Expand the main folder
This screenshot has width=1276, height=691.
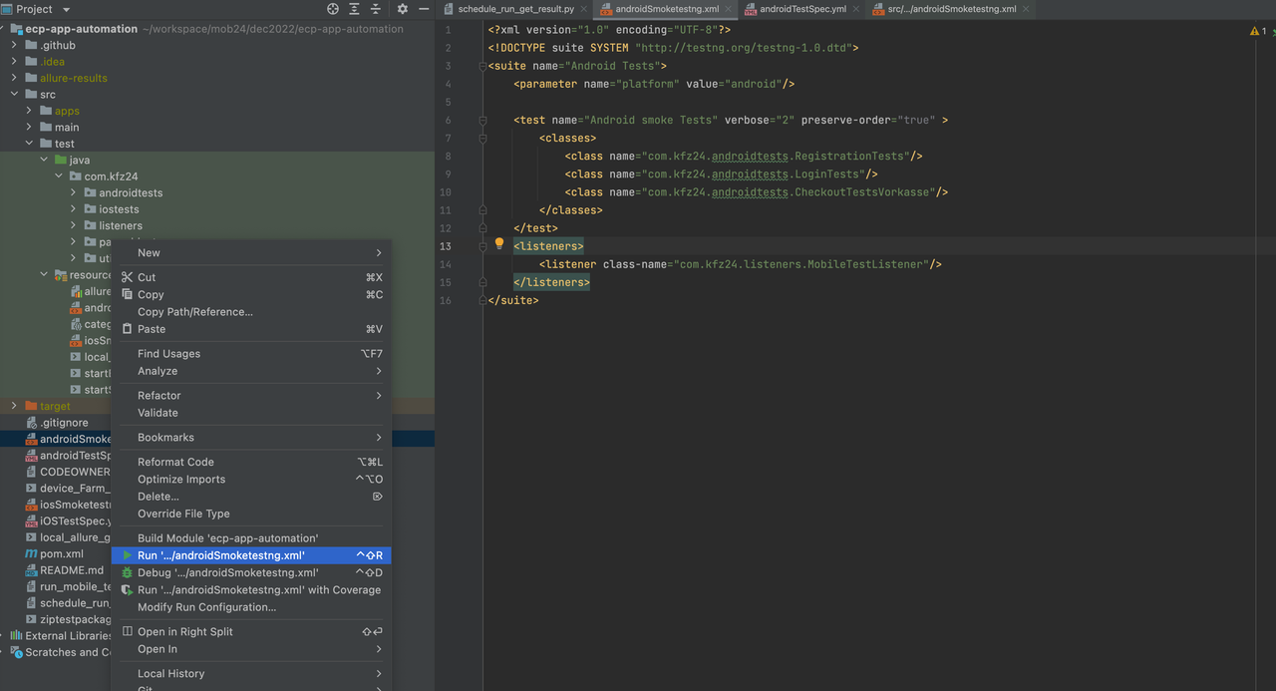coord(29,128)
